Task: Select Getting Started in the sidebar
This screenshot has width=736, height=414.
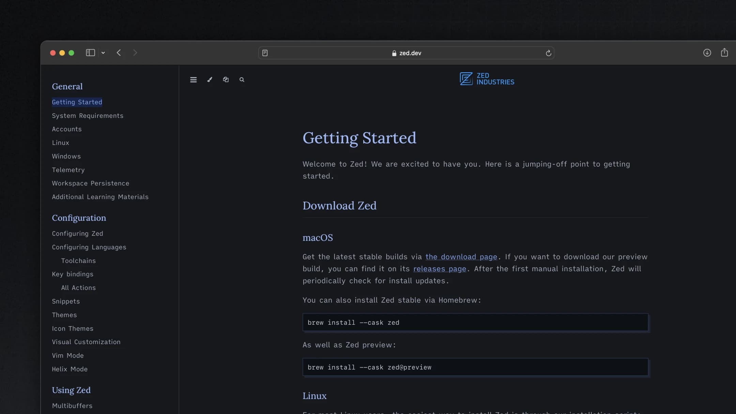Action: coord(77,102)
